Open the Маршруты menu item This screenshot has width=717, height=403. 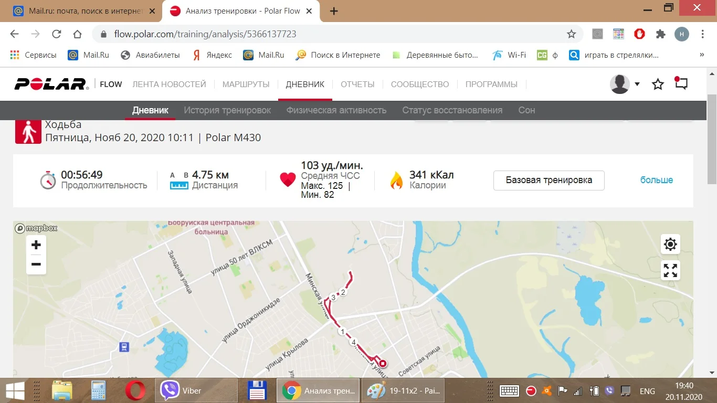[x=246, y=84]
